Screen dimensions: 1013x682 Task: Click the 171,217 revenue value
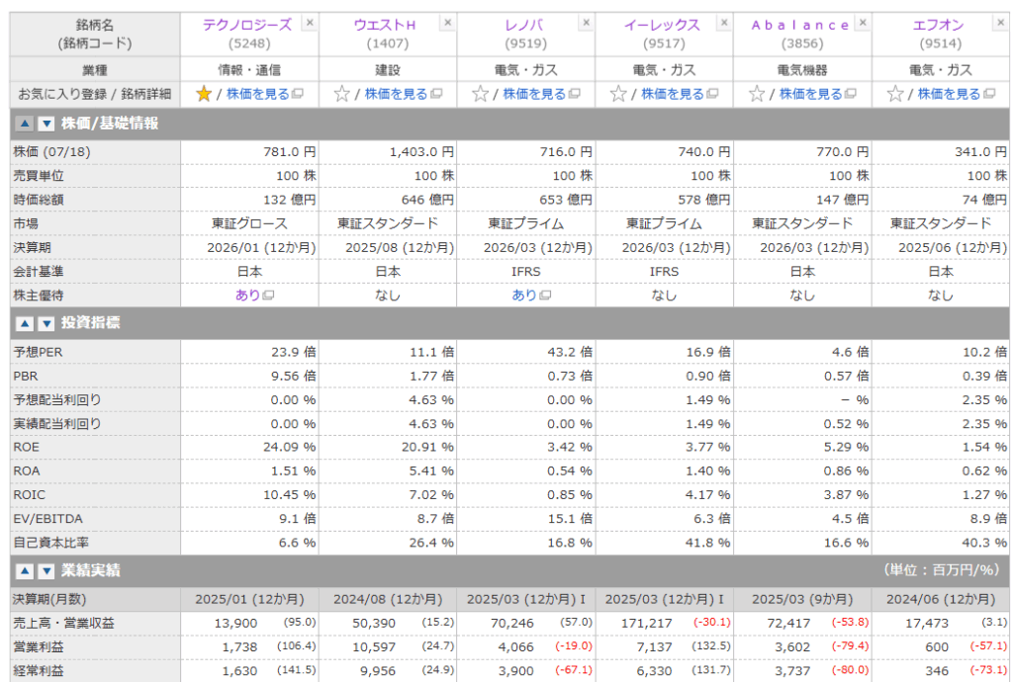[x=647, y=624]
